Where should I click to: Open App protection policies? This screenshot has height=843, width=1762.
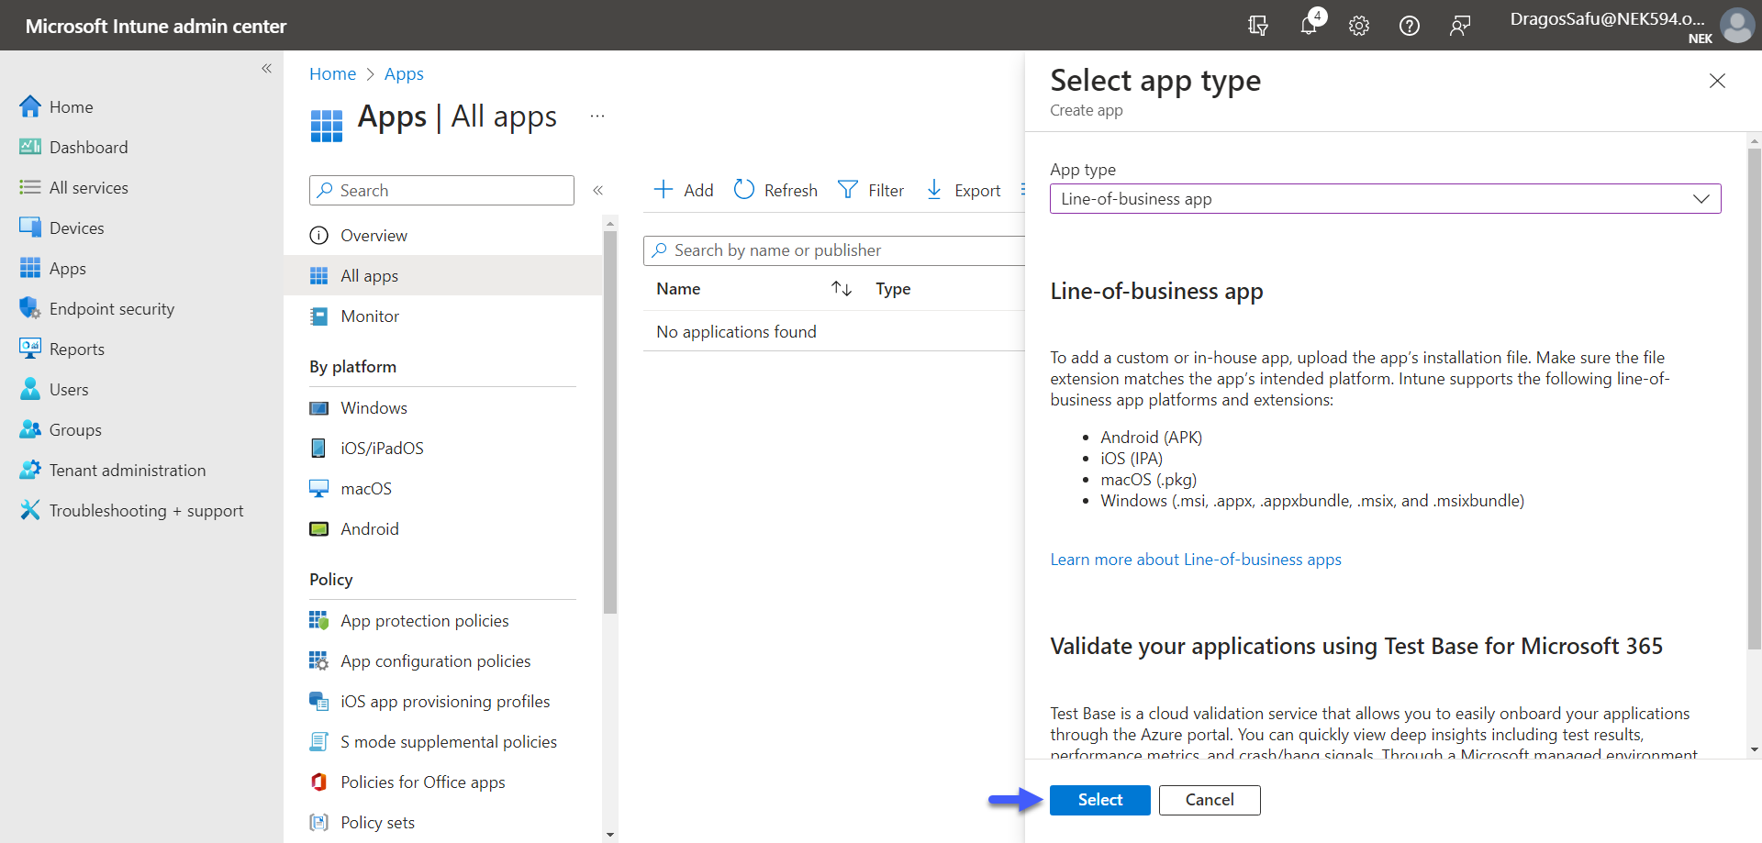click(x=424, y=620)
